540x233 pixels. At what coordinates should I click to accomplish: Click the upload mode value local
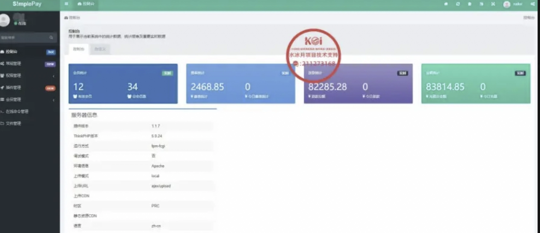tap(155, 176)
